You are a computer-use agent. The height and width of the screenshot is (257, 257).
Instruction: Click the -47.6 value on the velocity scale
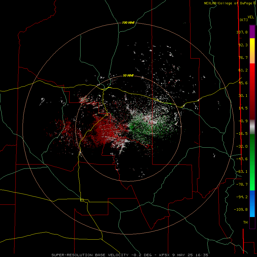(x=242, y=159)
